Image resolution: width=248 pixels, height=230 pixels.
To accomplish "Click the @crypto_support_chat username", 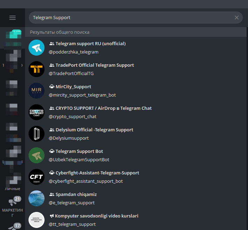I will coord(73,117).
